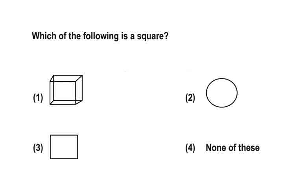The width and height of the screenshot is (295, 196).
Task: Click the word "the" in the question
Action: pyautogui.click(x=74, y=36)
